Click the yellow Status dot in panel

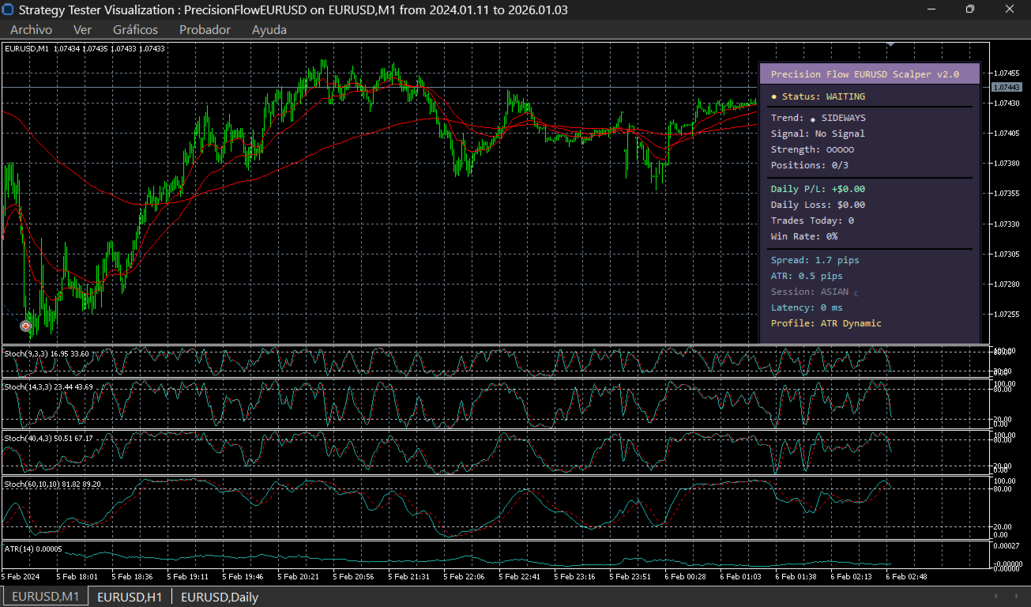[774, 96]
